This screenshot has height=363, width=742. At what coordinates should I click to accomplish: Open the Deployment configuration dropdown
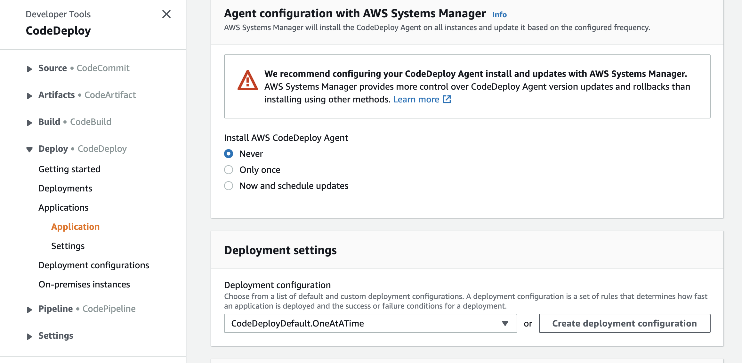(x=370, y=323)
